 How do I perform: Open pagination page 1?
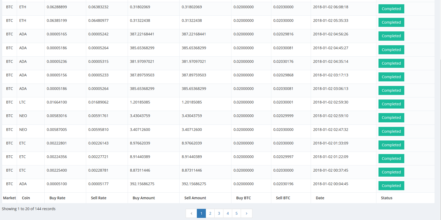[x=201, y=213]
